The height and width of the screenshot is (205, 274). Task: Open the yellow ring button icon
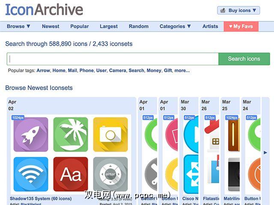(171, 174)
